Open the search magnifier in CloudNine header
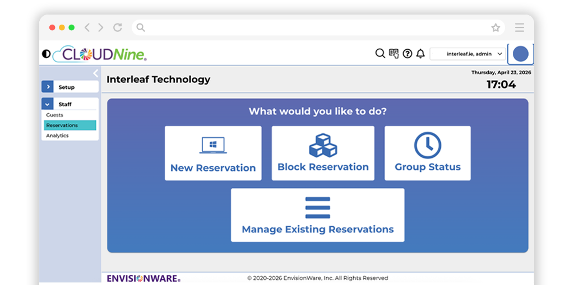Image resolution: width=574 pixels, height=285 pixels. click(x=380, y=54)
